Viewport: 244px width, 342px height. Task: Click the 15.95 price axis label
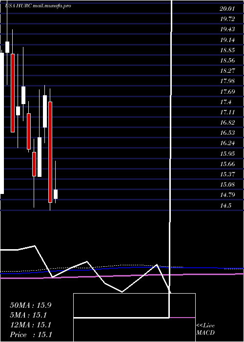[x=227, y=154]
